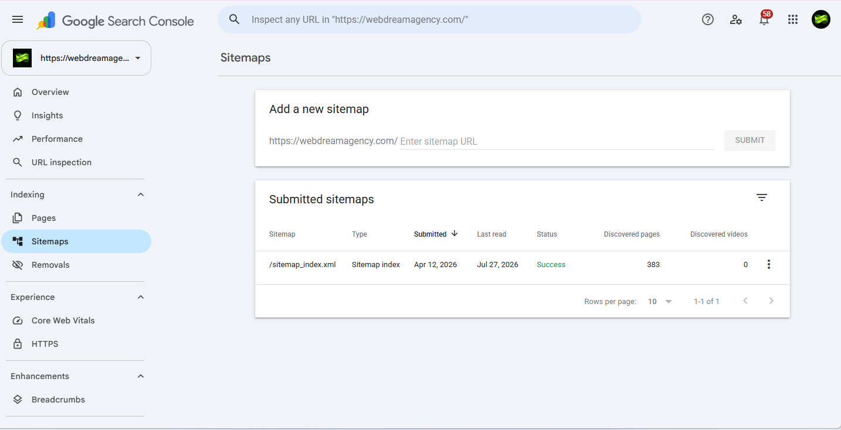Screen dimensions: 841x430
Task: Open Core Web Vitals report
Action: pyautogui.click(x=76, y=320)
